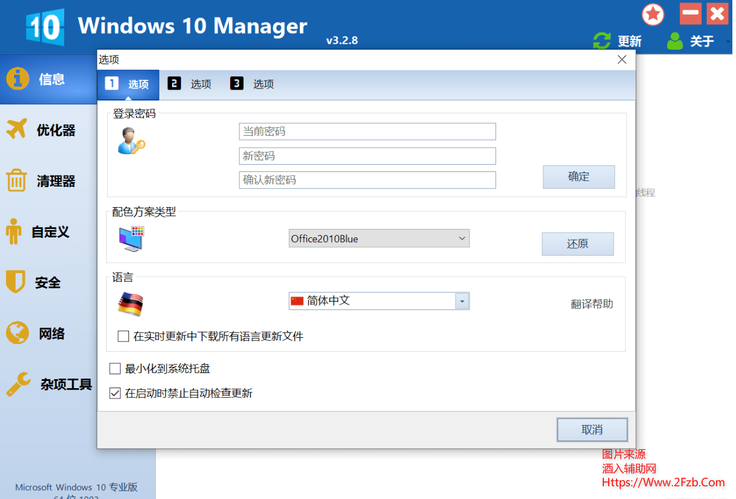This screenshot has height=499, width=736.
Task: Expand the 简体中文 language dropdown arrow
Action: [x=462, y=301]
